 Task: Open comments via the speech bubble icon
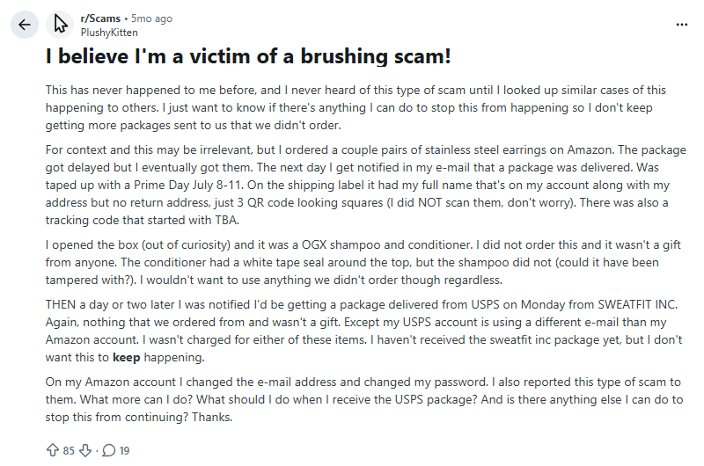[109, 450]
